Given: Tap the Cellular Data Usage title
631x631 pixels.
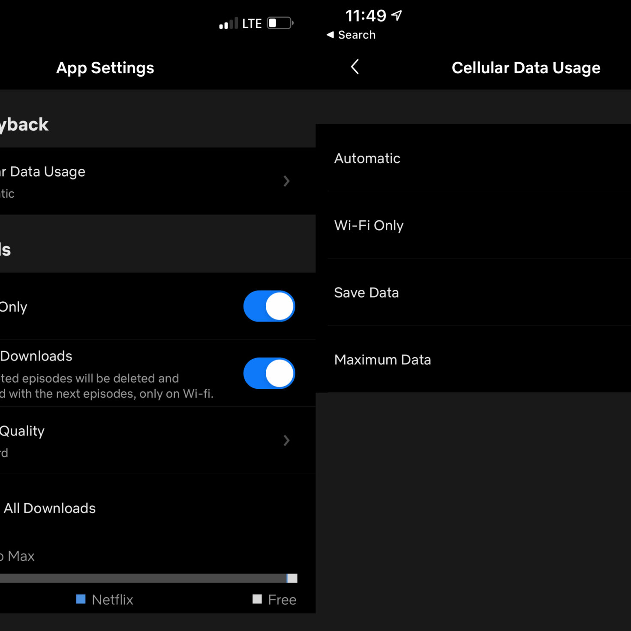Looking at the screenshot, I should [526, 68].
